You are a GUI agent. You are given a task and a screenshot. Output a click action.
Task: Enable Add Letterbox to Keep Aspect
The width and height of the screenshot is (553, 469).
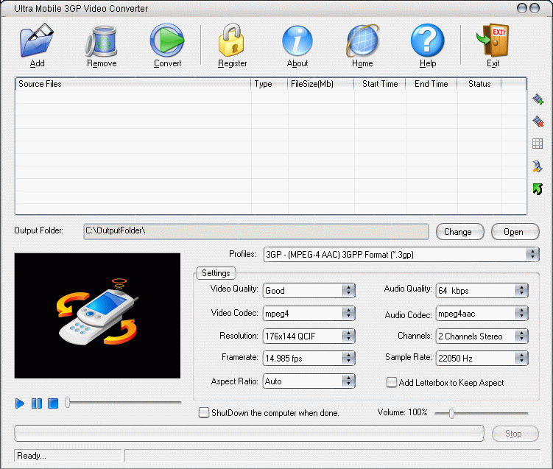pyautogui.click(x=392, y=382)
